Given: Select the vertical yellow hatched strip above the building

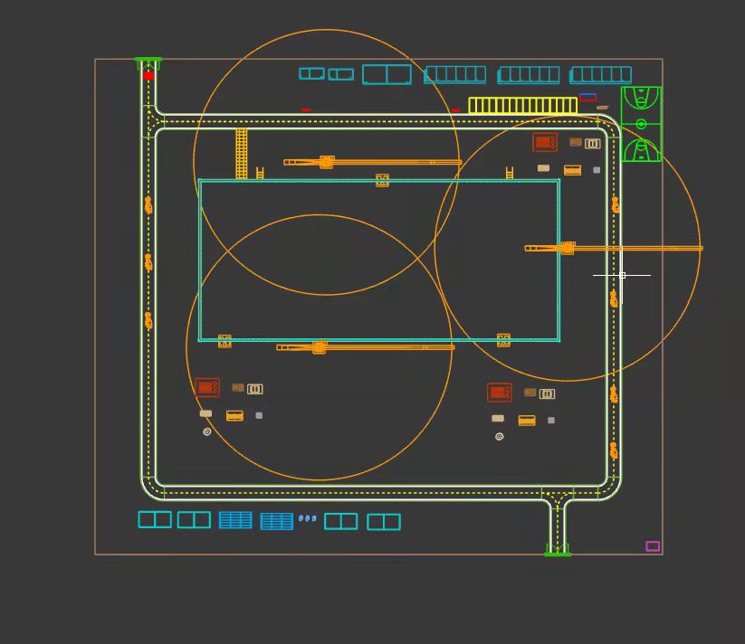Looking at the screenshot, I should (242, 153).
